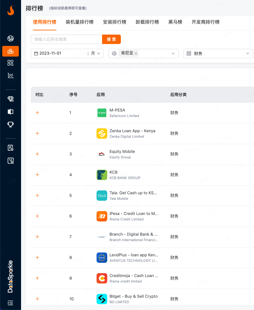Click the app name search input field
The image size is (254, 310).
click(66, 39)
